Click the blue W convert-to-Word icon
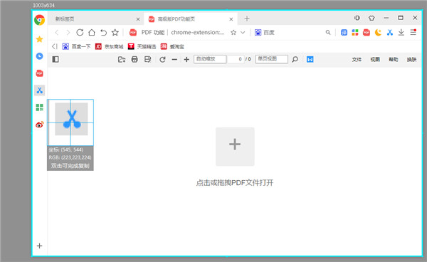This screenshot has height=262, width=427. 310,59
